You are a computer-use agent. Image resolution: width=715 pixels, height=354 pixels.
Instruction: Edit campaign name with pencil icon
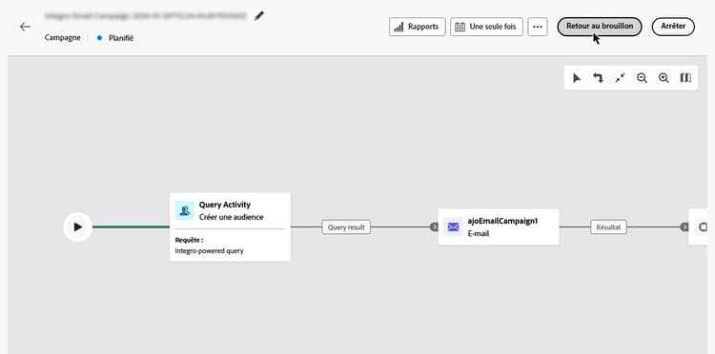point(259,16)
